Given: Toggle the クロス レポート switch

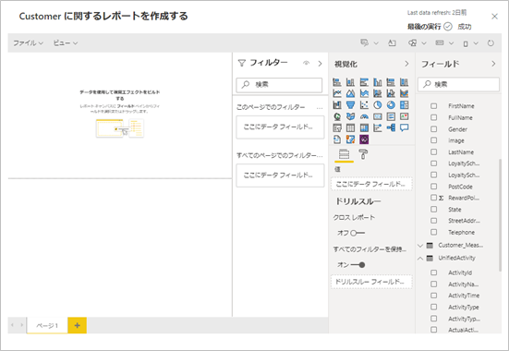Looking at the screenshot, I should pos(358,233).
